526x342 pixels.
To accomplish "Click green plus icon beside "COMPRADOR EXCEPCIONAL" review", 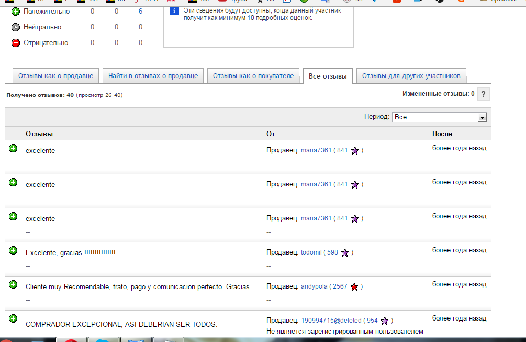I will coord(13,318).
